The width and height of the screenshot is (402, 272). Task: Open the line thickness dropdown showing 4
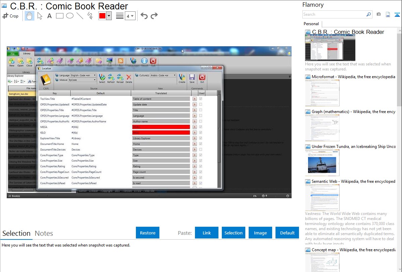coord(130,16)
